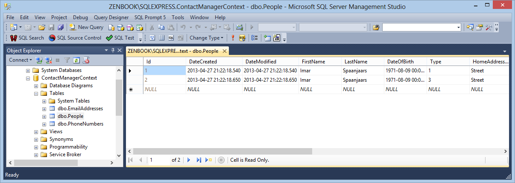The image size is (515, 183).
Task: Open the Connect dropdown in Object Explorer
Action: click(20, 60)
